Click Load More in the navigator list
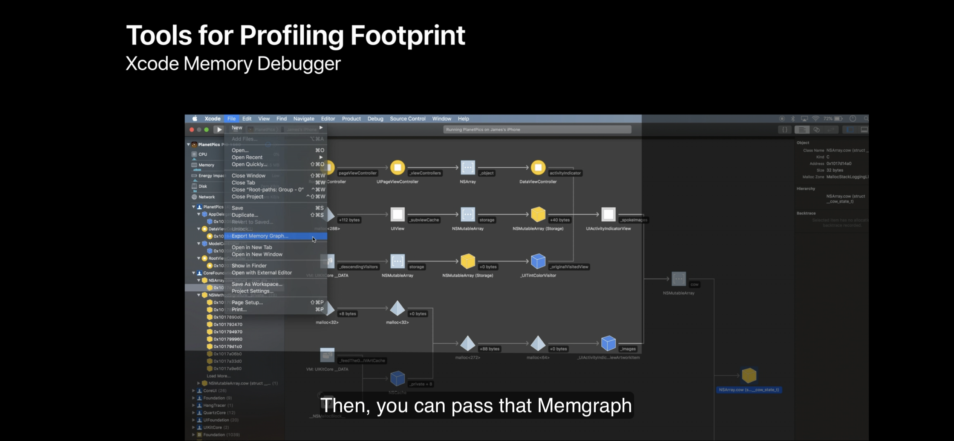Image resolution: width=954 pixels, height=441 pixels. pos(219,376)
